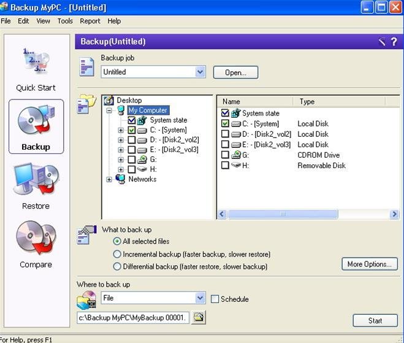The height and width of the screenshot is (343, 404).
Task: Open the Where to back up File dropdown
Action: click(x=200, y=298)
